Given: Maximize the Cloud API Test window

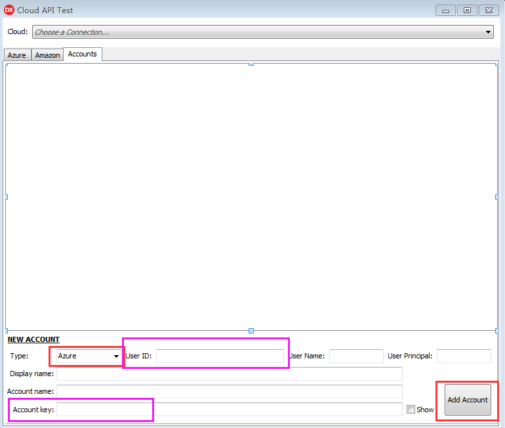Looking at the screenshot, I should [x=467, y=11].
